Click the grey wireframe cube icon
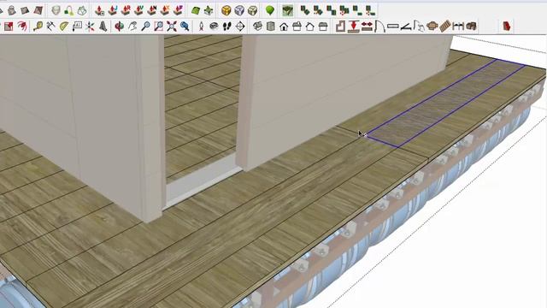 (x=239, y=10)
